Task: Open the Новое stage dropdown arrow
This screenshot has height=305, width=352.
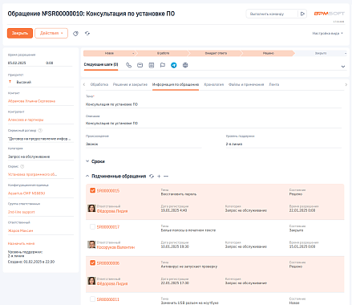Action: pos(133,54)
